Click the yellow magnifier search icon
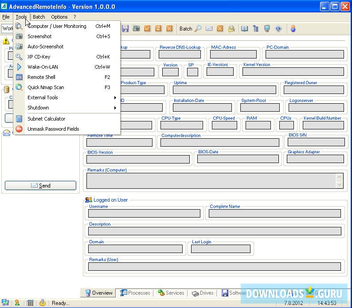The width and height of the screenshot is (352, 308). 231,28
